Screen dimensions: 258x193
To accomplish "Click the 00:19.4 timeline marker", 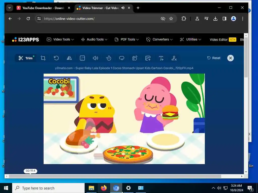I will click(30, 171).
